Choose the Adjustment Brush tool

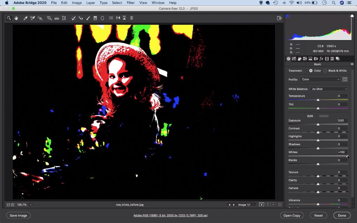pos(89,18)
